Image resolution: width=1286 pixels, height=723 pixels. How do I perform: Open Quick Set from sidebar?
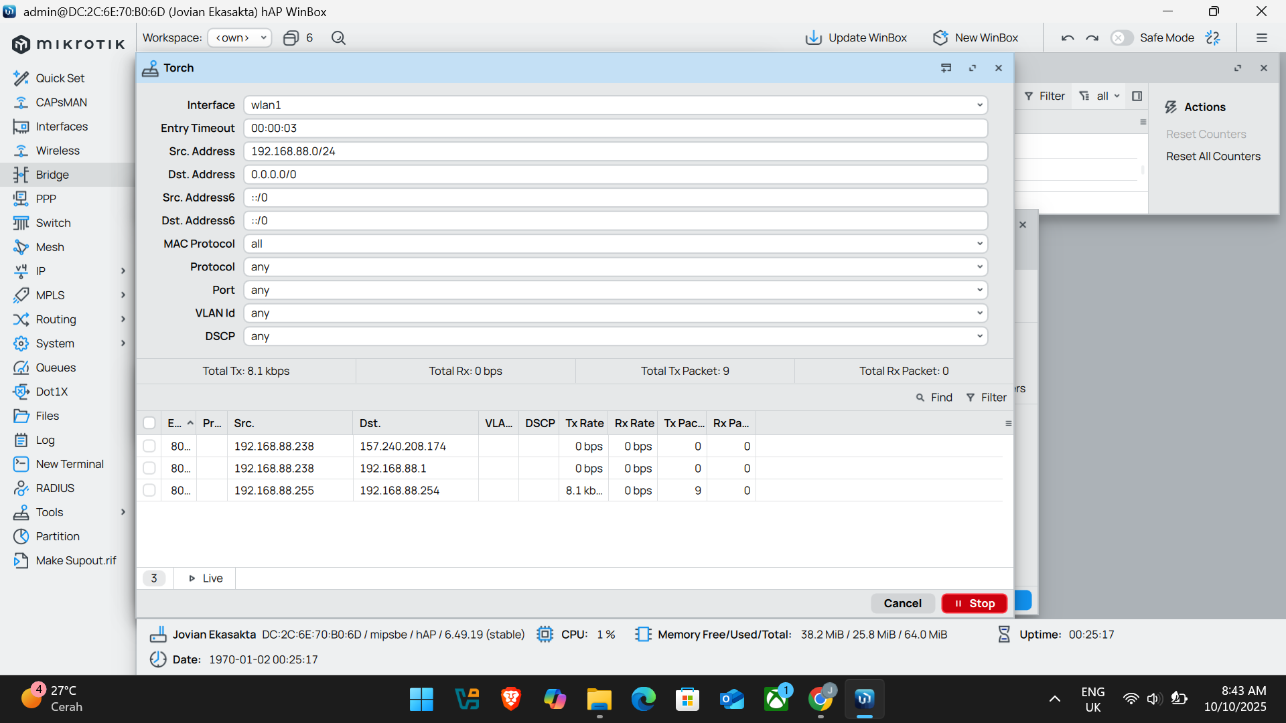[60, 78]
